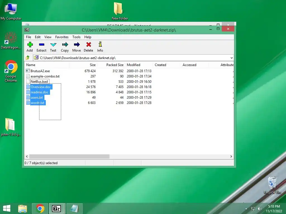Click the file name example-combo.txt

(x=45, y=76)
